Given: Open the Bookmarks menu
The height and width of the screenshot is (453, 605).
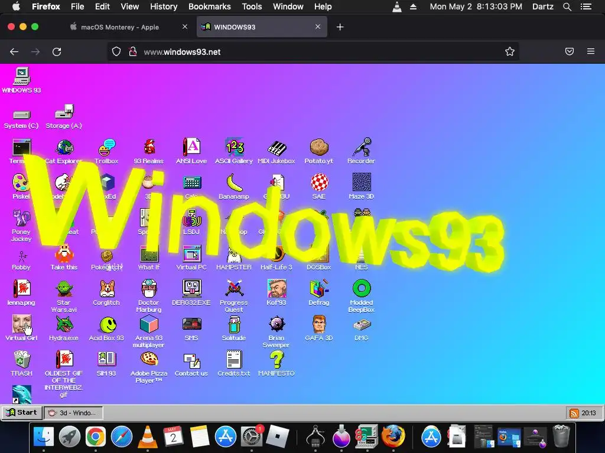Looking at the screenshot, I should 210,6.
